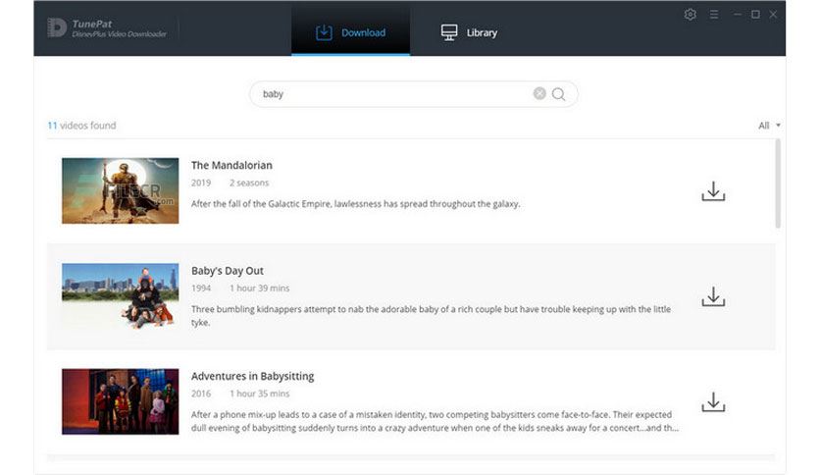Download Adventures in Babysitting via its arrow icon

(713, 401)
